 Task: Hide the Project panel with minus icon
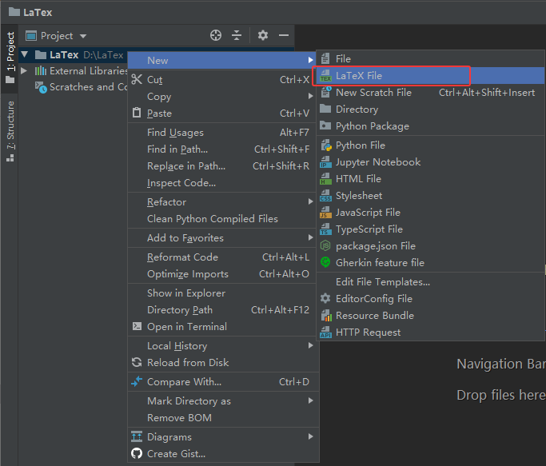tap(284, 35)
